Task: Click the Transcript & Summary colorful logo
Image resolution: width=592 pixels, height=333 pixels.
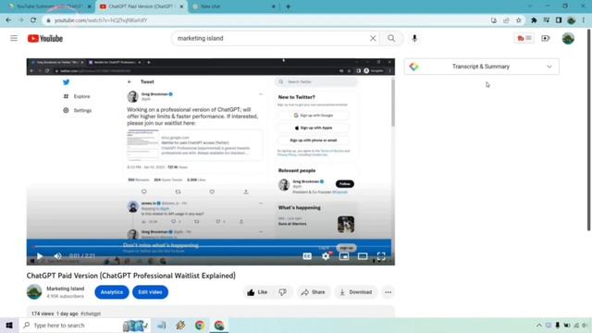Action: [x=414, y=67]
